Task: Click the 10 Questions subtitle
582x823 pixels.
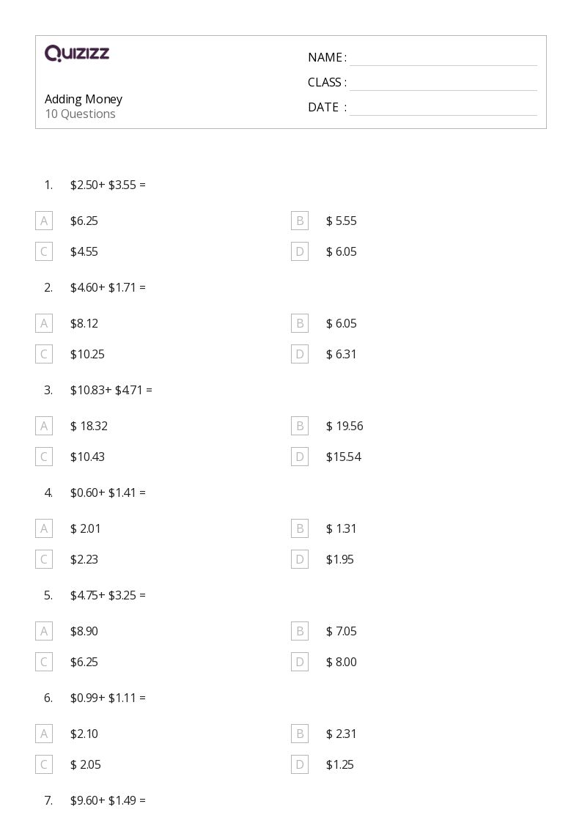Action: pyautogui.click(x=80, y=114)
